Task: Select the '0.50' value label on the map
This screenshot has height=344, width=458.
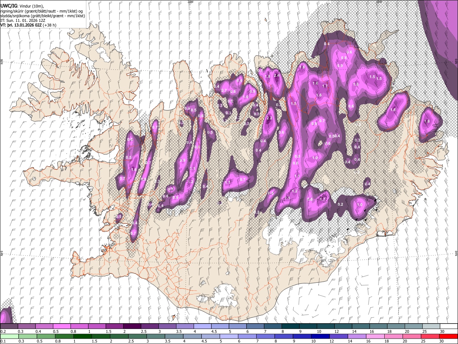Action: tap(332, 136)
